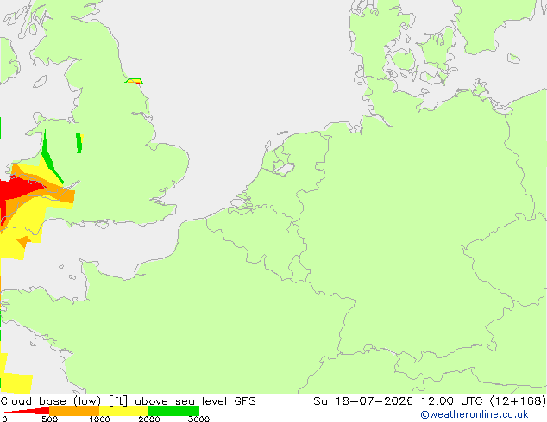The width and height of the screenshot is (547, 422).
Task: Click the weatheronline.co.uk copyright link
Action: (474, 414)
